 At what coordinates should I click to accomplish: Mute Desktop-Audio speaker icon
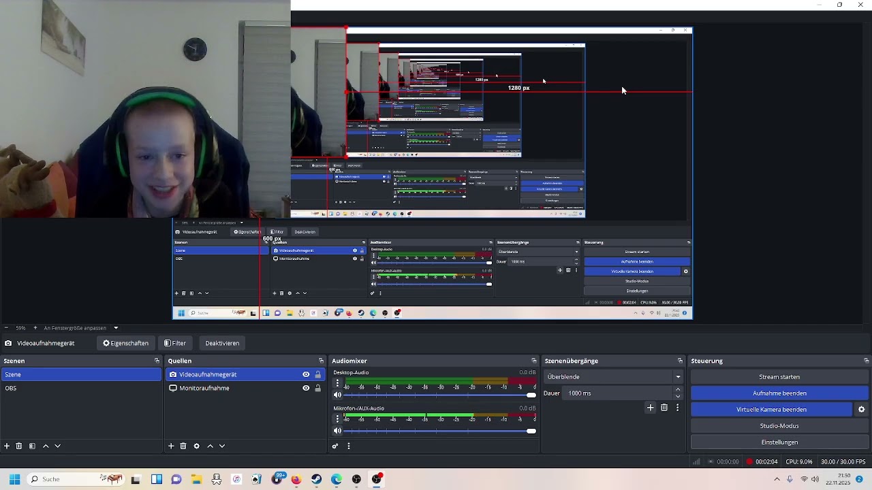[x=337, y=395]
